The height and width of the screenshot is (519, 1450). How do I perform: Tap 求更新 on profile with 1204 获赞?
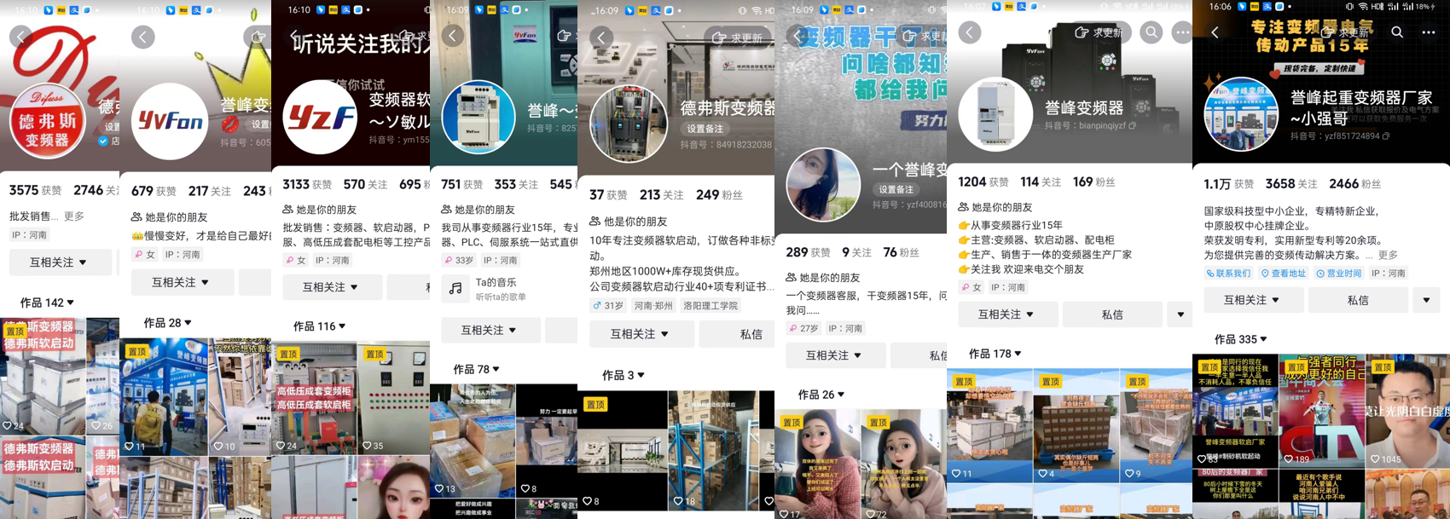[x=1099, y=32]
